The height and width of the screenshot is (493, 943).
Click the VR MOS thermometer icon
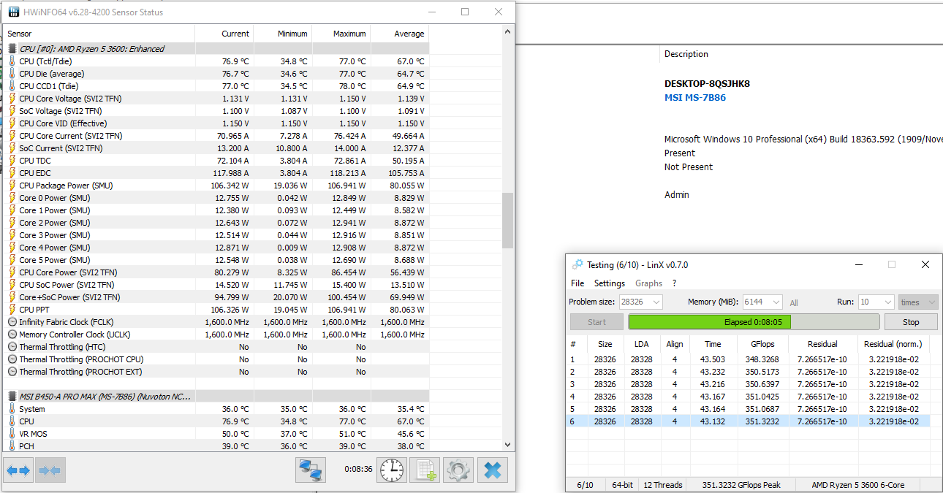12,434
